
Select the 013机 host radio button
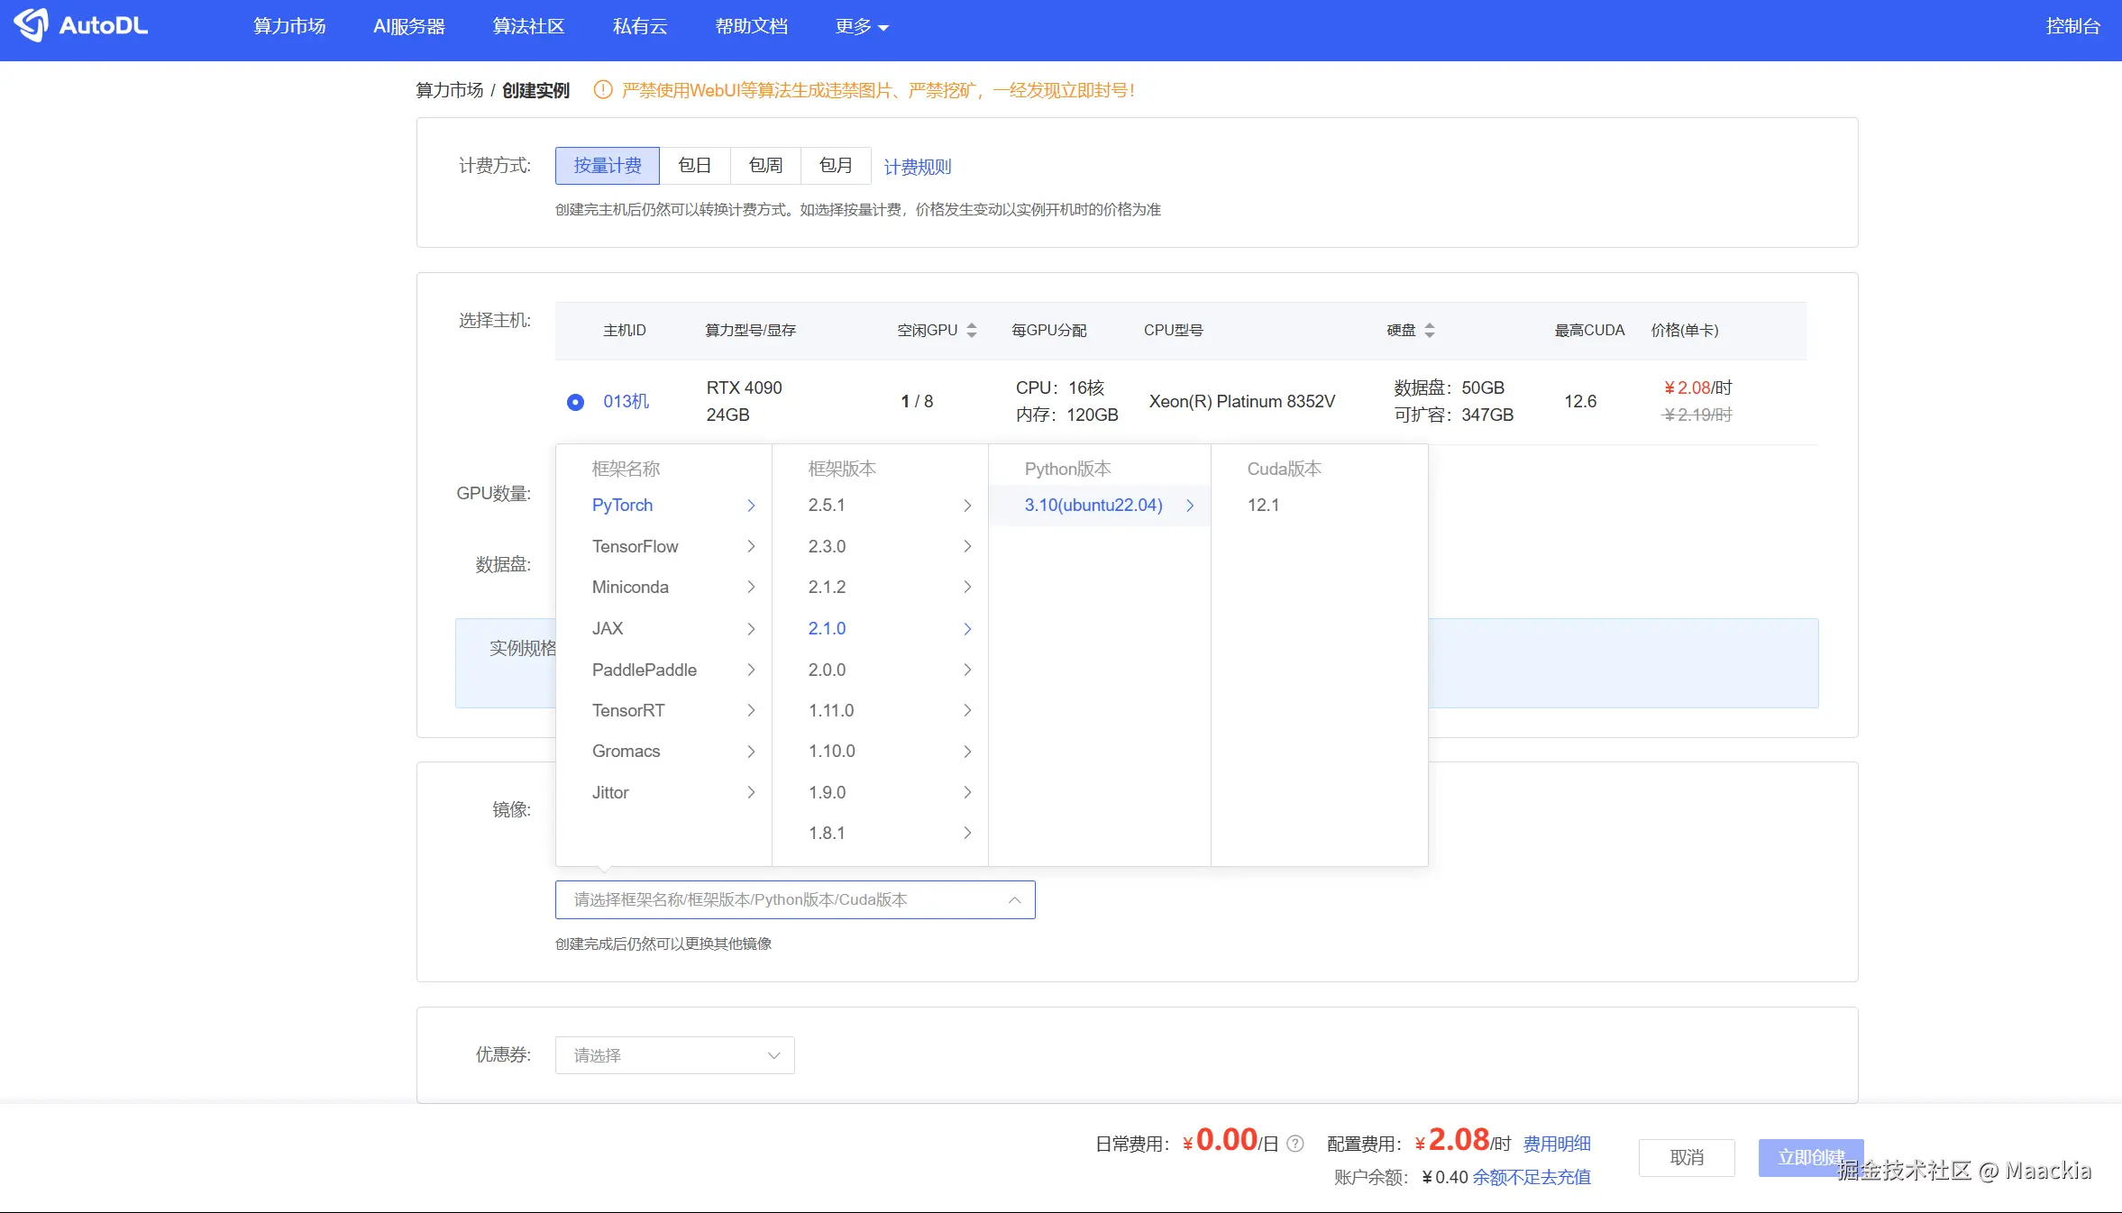point(575,402)
